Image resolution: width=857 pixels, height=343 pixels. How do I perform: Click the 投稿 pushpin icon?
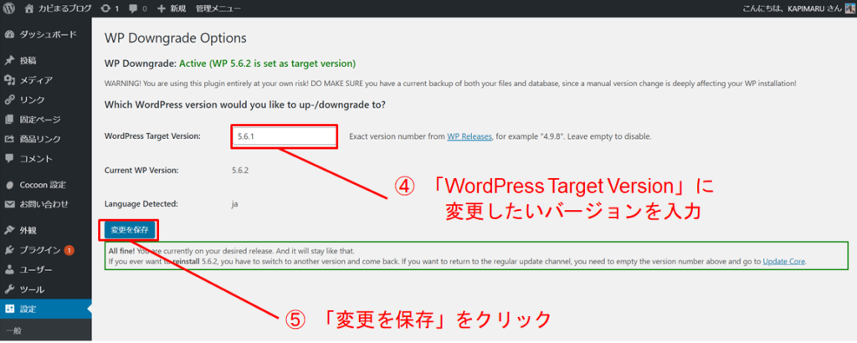pos(9,60)
